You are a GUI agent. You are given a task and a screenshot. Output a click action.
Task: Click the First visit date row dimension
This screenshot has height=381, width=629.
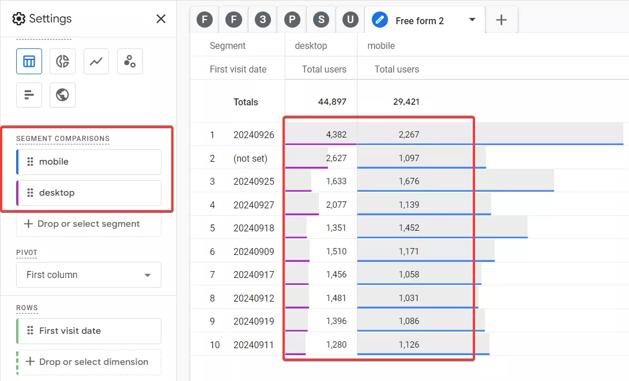[x=89, y=331]
